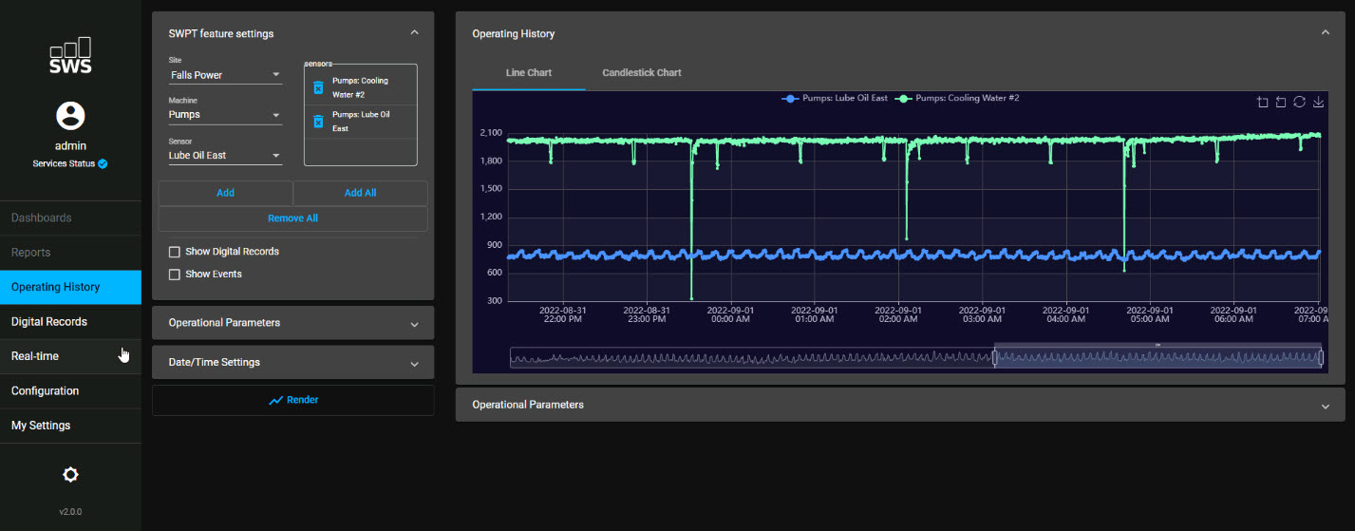The image size is (1355, 531).
Task: Open the Sensor dropdown showing Lube Oil East
Action: click(x=225, y=155)
